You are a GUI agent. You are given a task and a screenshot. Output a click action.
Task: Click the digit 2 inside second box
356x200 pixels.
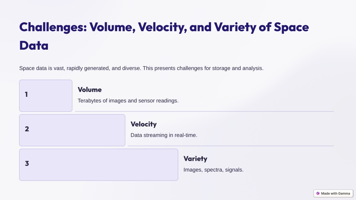(27, 129)
